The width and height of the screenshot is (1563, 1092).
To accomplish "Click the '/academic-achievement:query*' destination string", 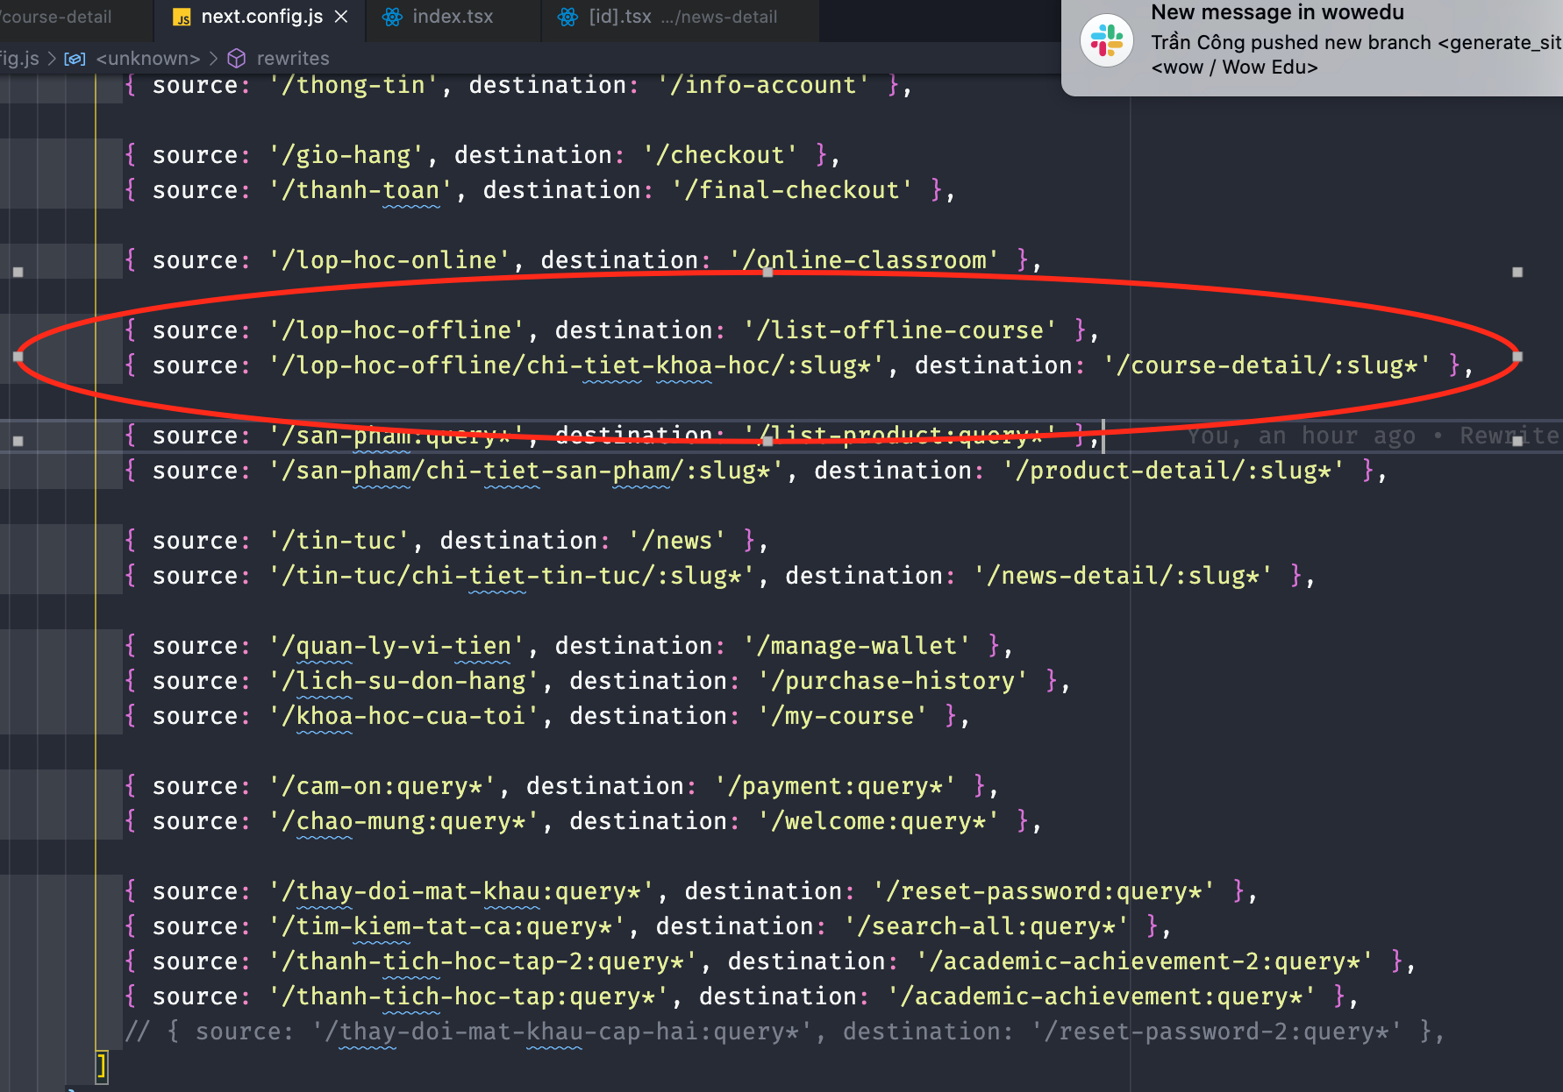I will pos(1102,996).
